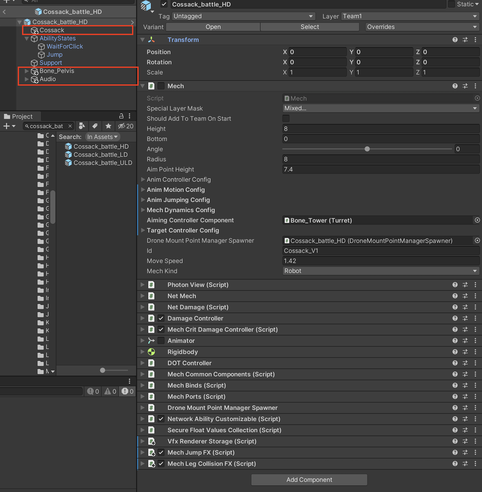
Task: Click the Project panel lock icon
Action: [x=121, y=116]
